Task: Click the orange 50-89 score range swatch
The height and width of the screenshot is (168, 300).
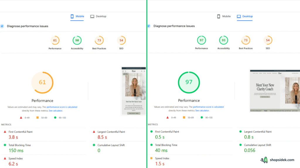Action: click(38, 118)
